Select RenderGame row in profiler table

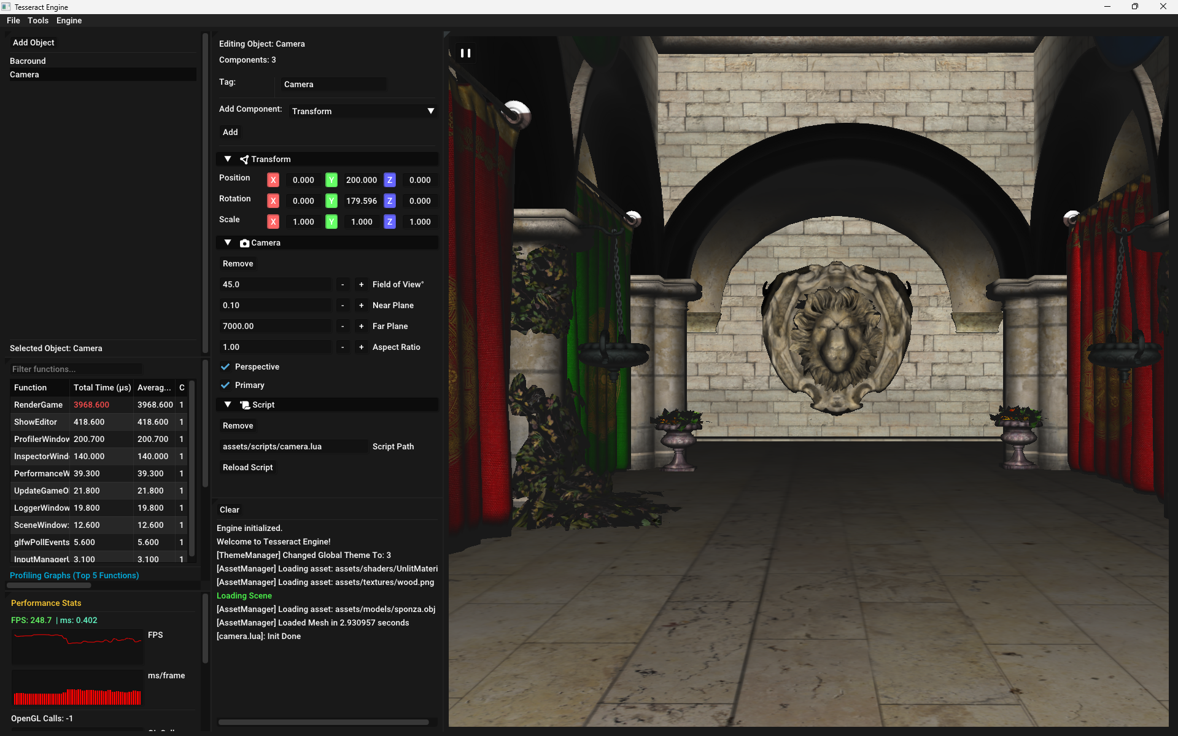99,405
